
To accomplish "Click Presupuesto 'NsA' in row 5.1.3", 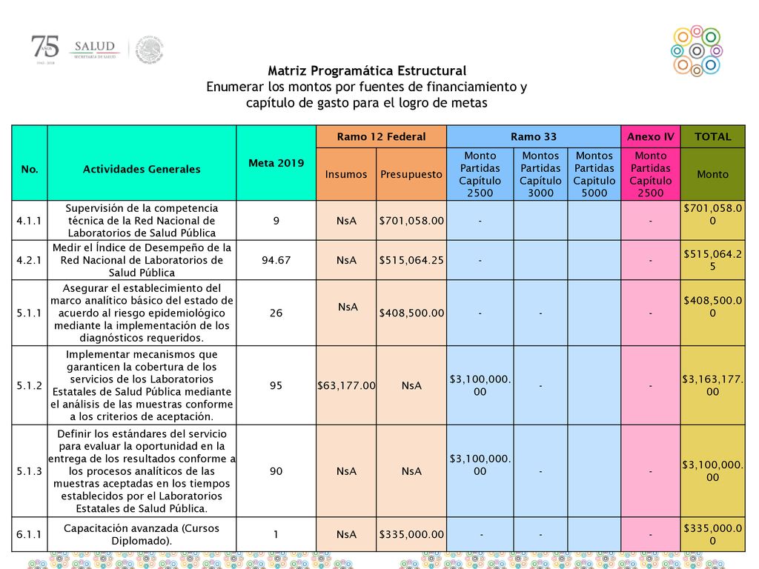I will [411, 471].
